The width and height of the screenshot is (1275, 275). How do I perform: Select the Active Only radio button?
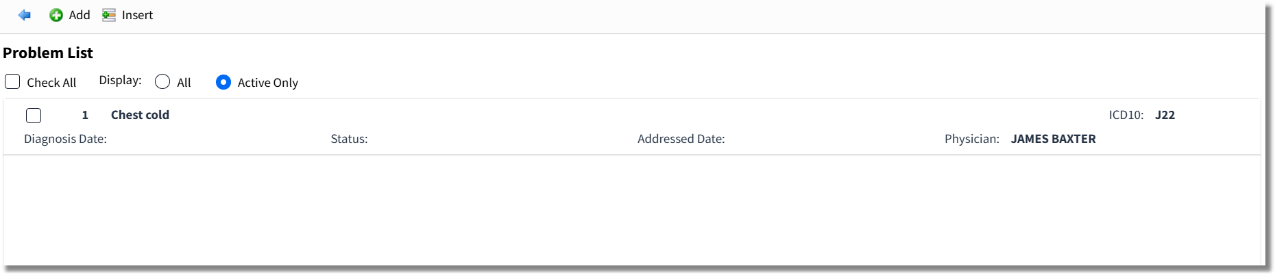pyautogui.click(x=223, y=82)
